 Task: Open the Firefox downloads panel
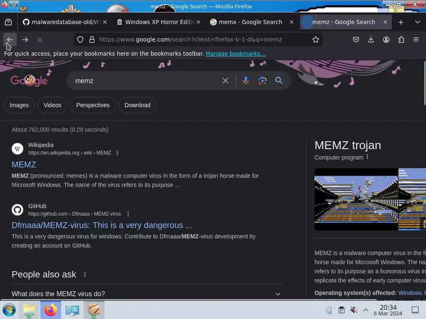(x=371, y=39)
